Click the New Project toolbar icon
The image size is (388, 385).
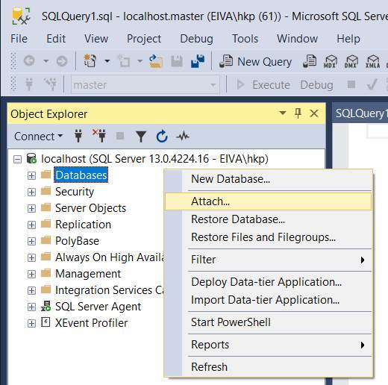(90, 60)
